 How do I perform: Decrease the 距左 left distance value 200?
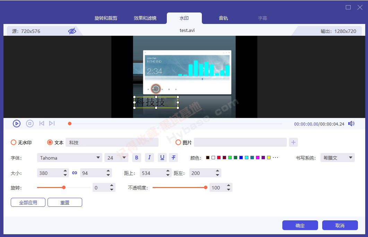pyautogui.click(x=217, y=175)
